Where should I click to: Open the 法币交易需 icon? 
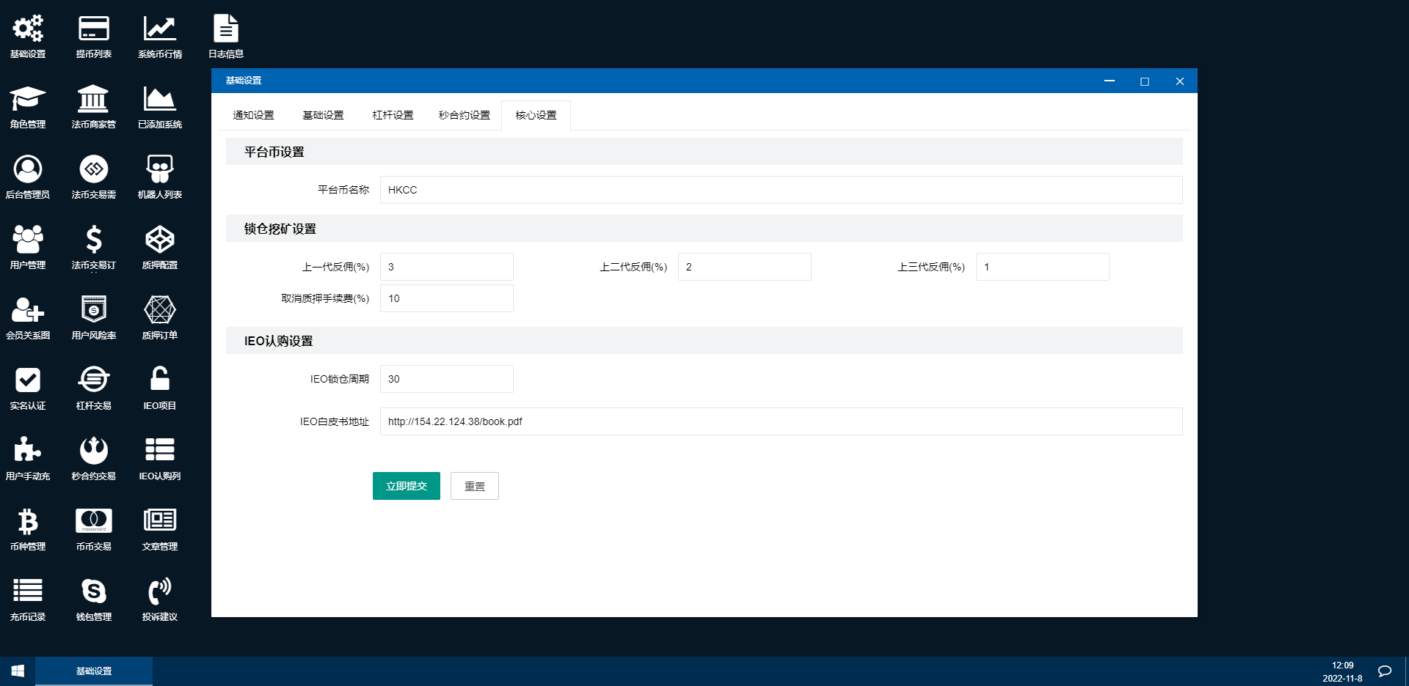tap(94, 169)
